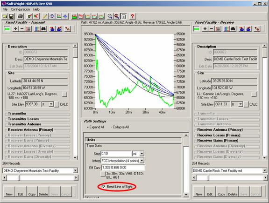Open the Transmit Site Elev units dropdown
The width and height of the screenshot is (269, 203).
[x=51, y=104]
